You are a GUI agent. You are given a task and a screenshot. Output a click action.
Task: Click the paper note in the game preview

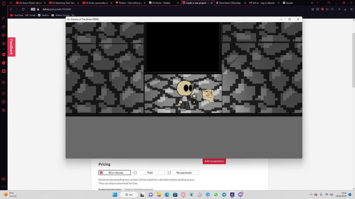(x=208, y=96)
